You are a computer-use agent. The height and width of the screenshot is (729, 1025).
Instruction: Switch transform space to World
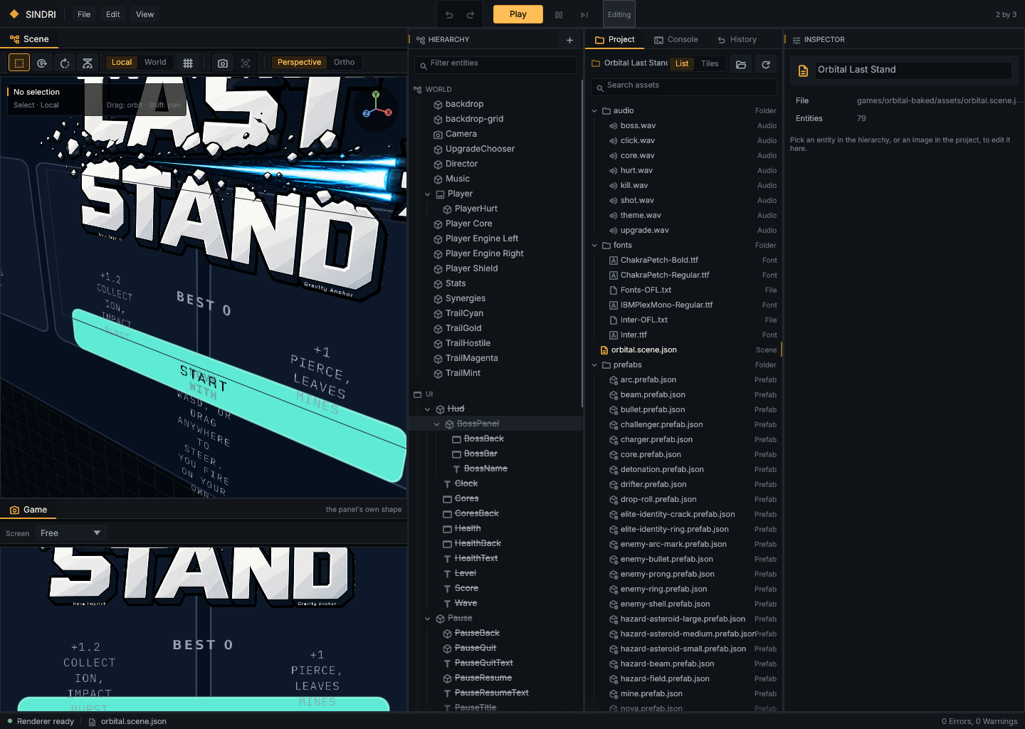click(x=155, y=63)
